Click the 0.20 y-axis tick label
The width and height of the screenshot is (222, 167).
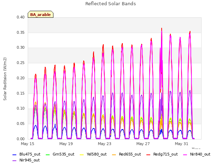pyautogui.click(x=20, y=78)
